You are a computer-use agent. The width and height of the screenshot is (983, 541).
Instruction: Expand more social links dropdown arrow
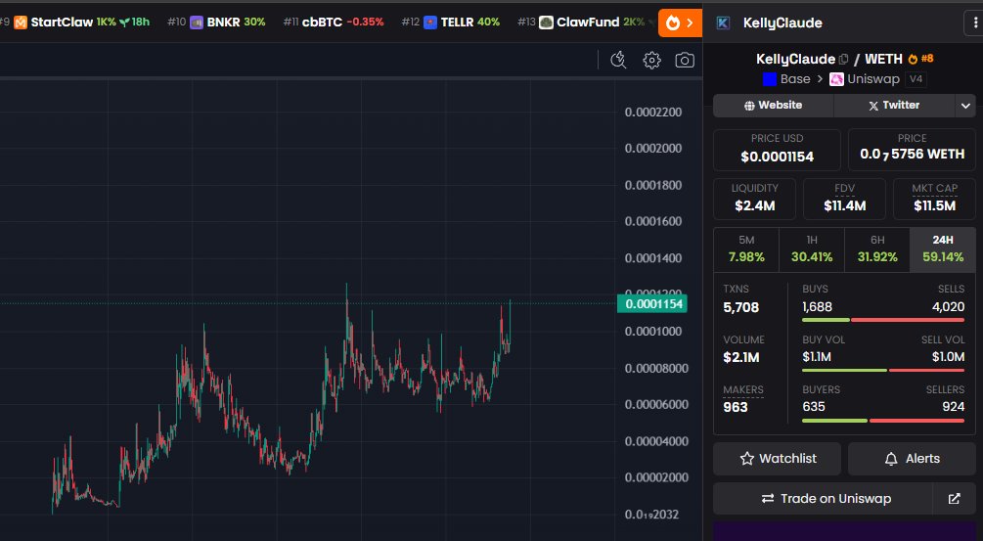[x=965, y=106]
